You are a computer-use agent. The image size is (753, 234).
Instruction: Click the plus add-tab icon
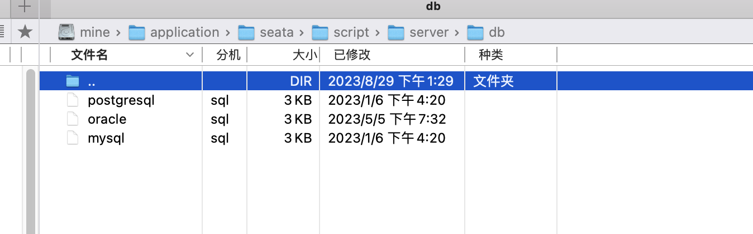point(24,7)
